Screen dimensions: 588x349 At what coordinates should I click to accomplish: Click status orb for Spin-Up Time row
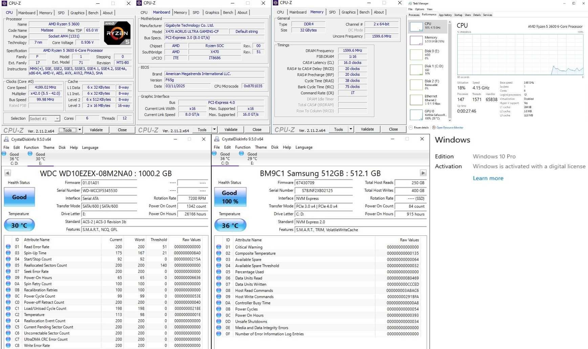(8, 253)
